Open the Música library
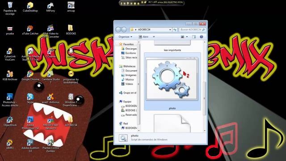The image size is (286, 161). click(x=127, y=80)
